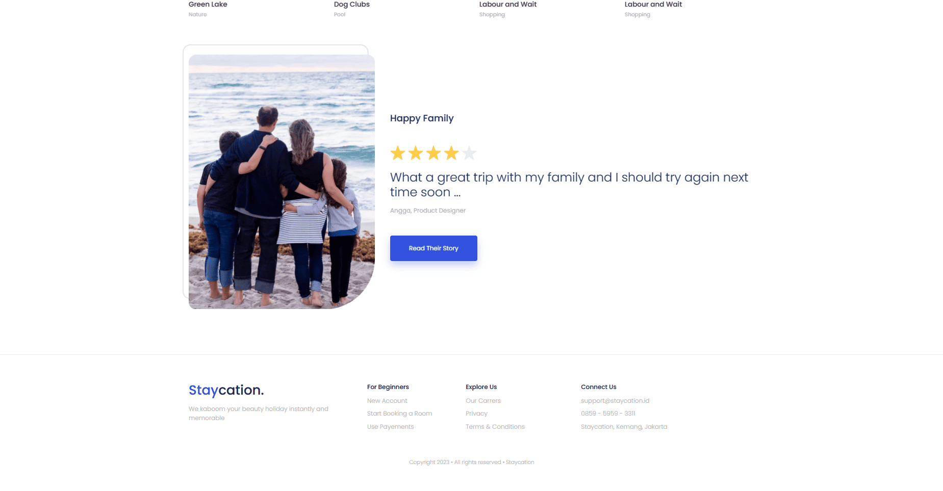Click the second gold rating star
Image resolution: width=943 pixels, height=491 pixels.
point(416,153)
